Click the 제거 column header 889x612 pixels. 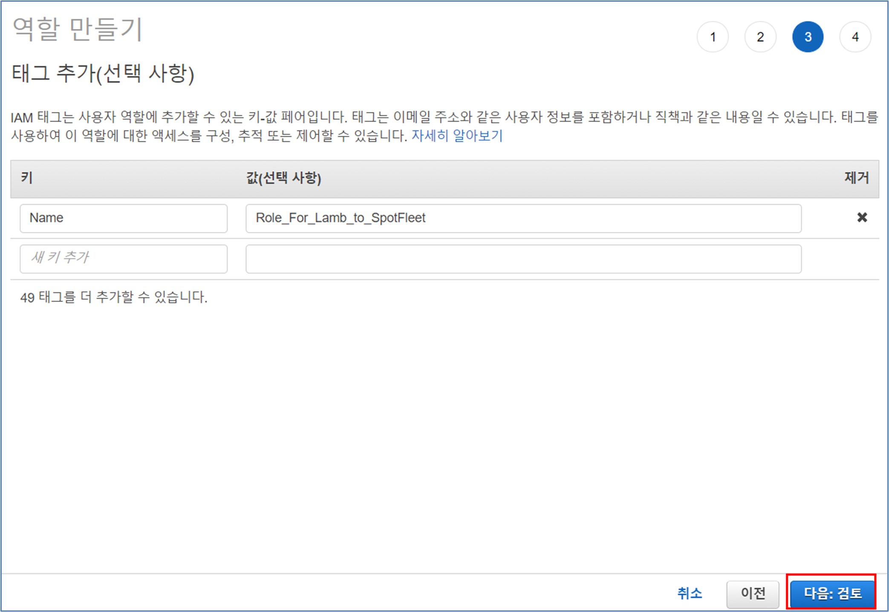[856, 178]
